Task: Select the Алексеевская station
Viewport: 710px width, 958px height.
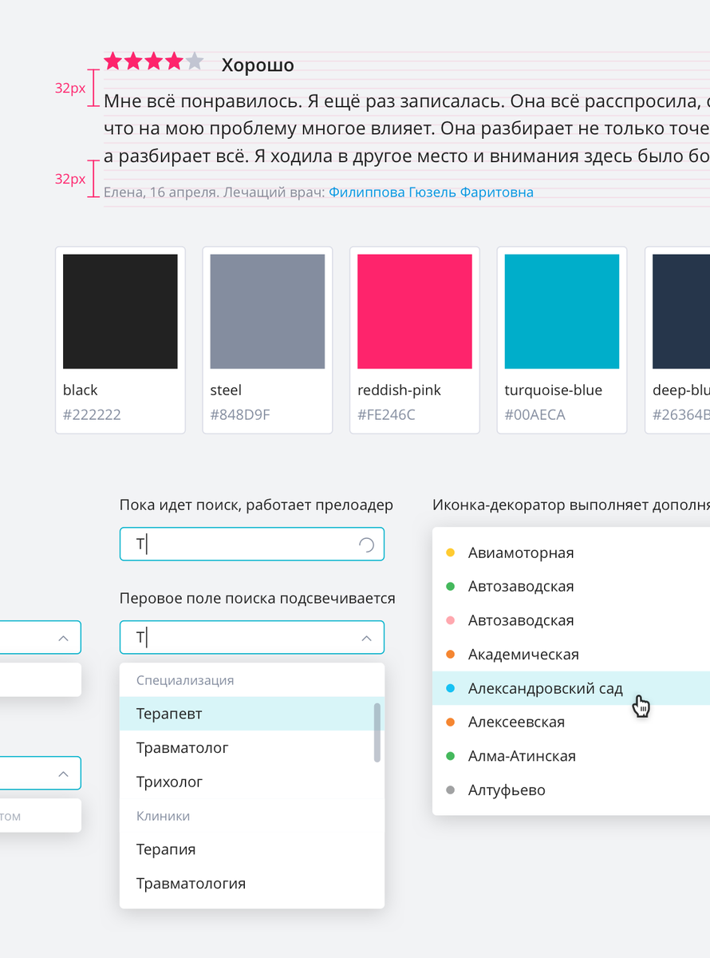Action: [571, 722]
